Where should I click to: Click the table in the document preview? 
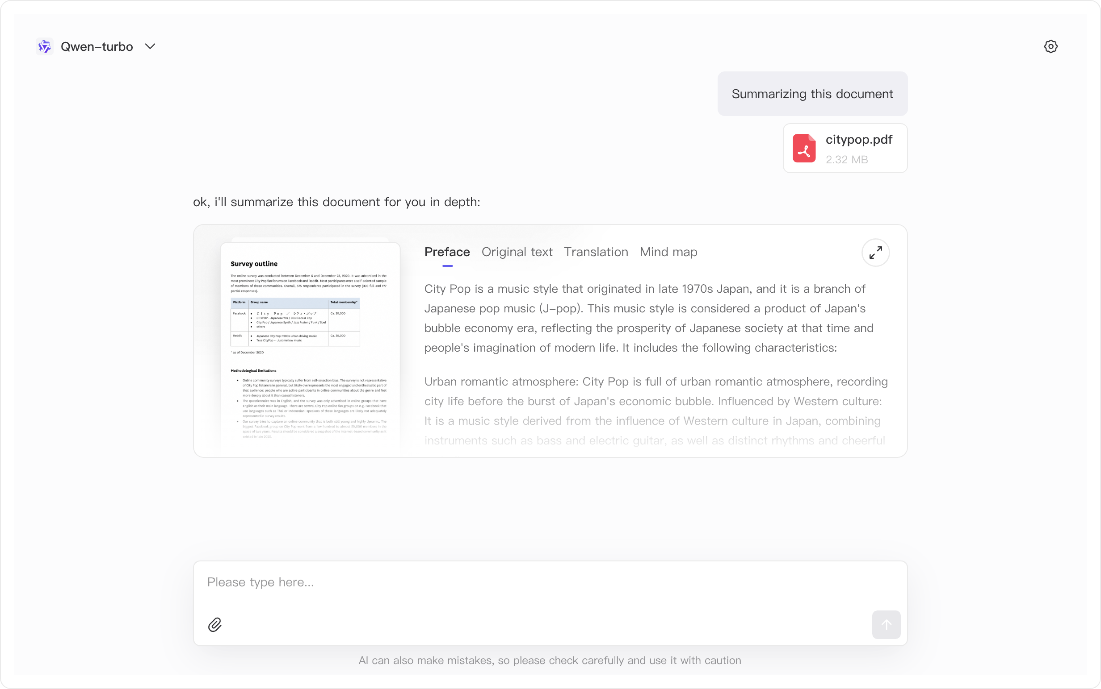(295, 322)
